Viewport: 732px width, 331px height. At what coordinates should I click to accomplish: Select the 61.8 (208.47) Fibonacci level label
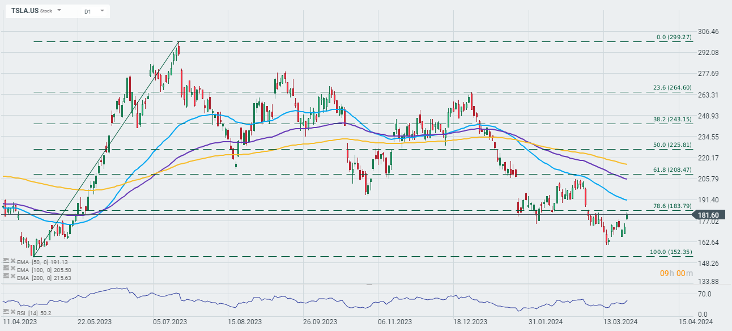pyautogui.click(x=673, y=169)
